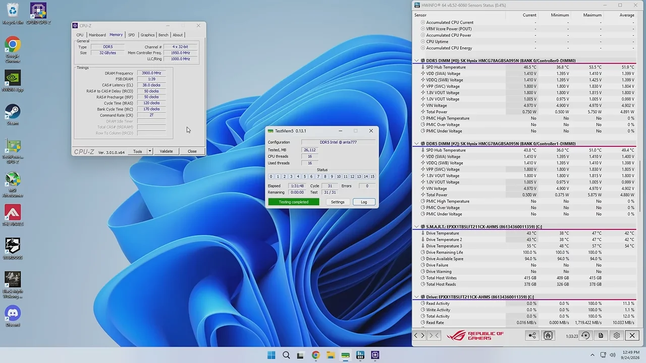Launch THE FINALS desktop shortcut

click(13, 215)
